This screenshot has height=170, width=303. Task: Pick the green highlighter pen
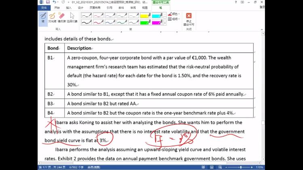click(145, 22)
